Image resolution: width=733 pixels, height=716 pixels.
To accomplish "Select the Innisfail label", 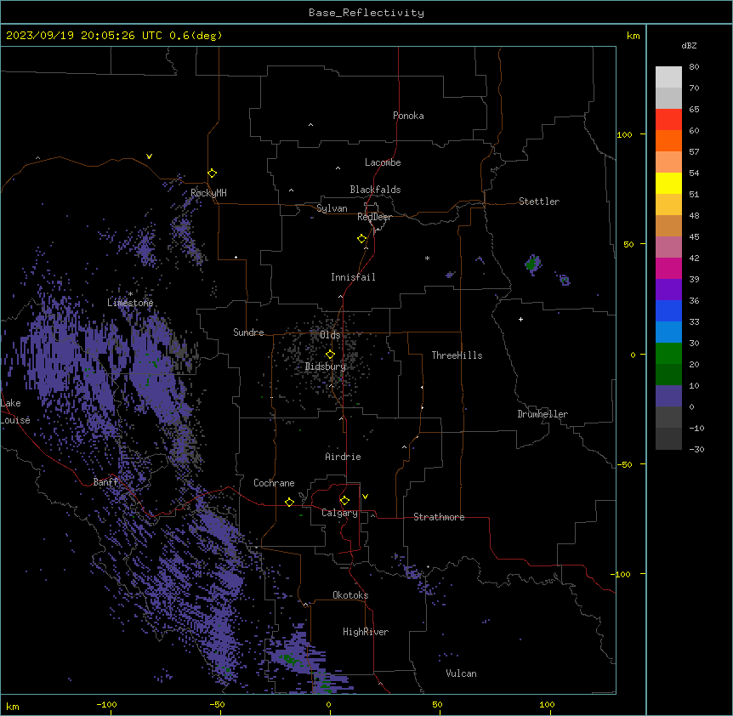I will 353,277.
